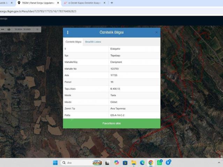Image resolution: width=223 pixels, height=167 pixels.
Task: Open the three-dot menu in Öznitelik Bilgisi header
Action: coord(68,32)
